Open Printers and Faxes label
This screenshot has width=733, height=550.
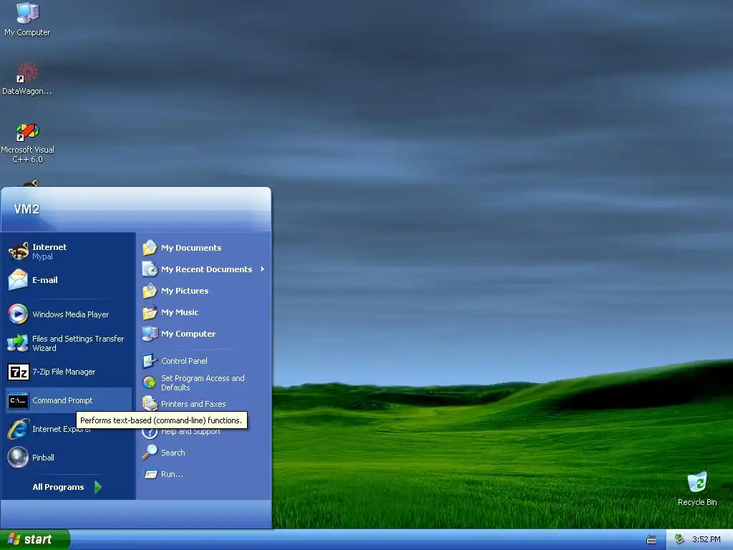click(193, 404)
